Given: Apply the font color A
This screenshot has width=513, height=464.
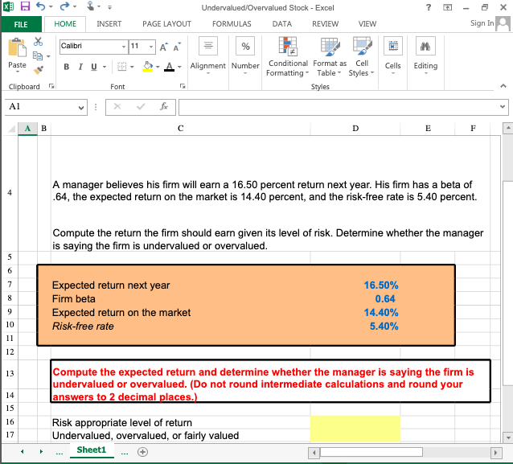Looking at the screenshot, I should 169,67.
